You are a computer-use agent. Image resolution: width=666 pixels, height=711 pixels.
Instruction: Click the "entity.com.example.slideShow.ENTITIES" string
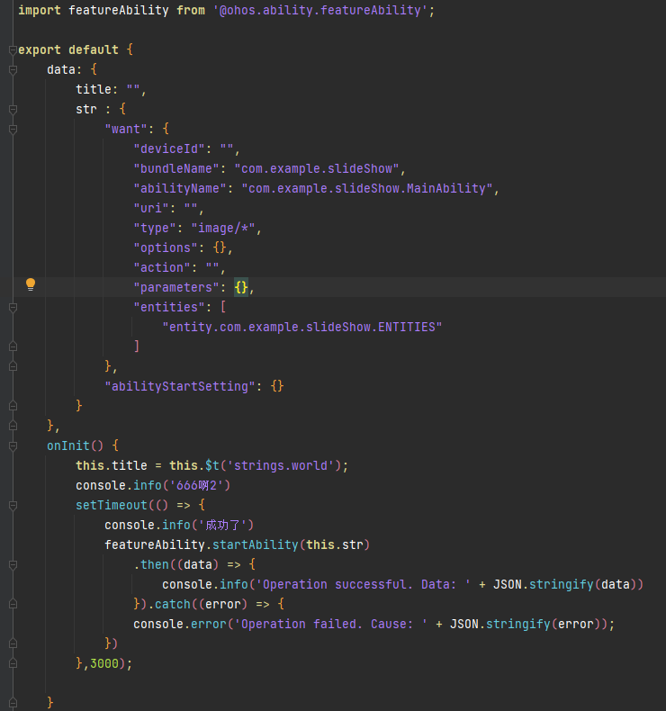pos(301,327)
